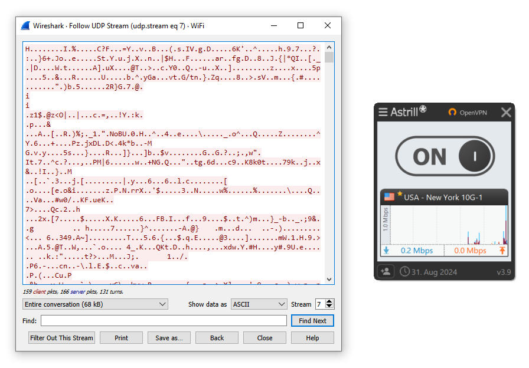This screenshot has width=529, height=368.
Task: Click the Help button
Action: 312,338
